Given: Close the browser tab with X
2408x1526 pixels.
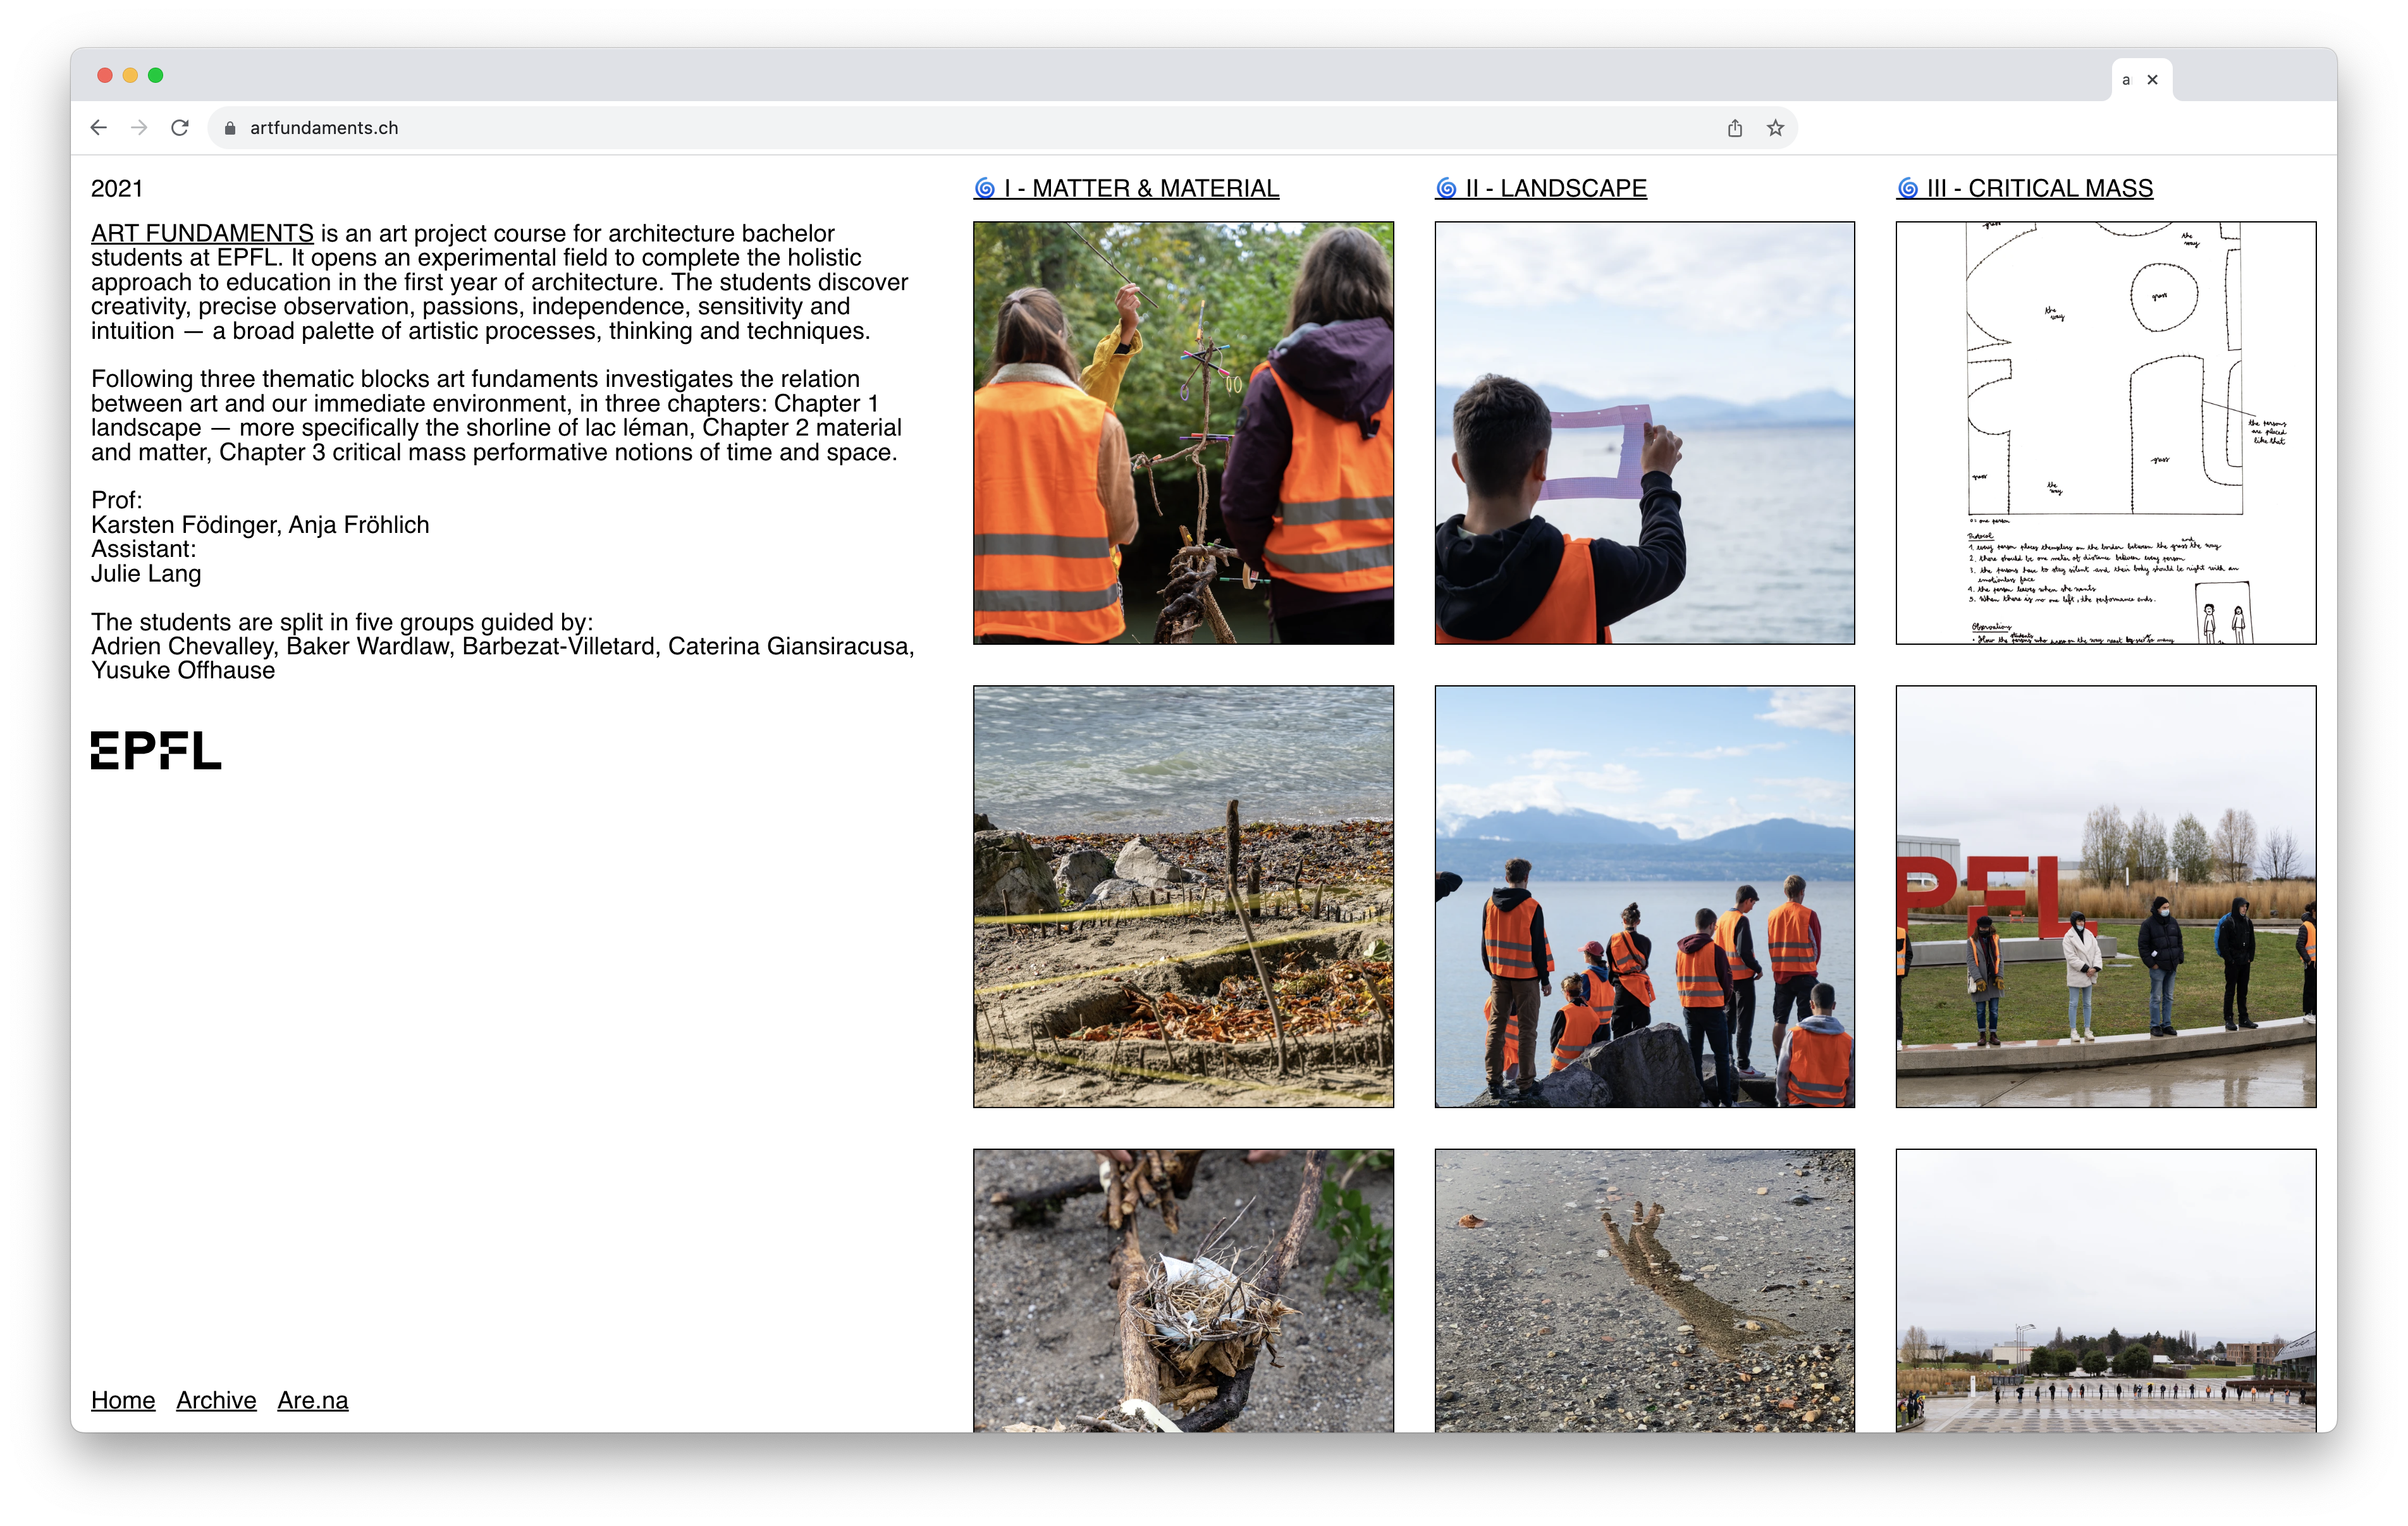Looking at the screenshot, I should [2152, 80].
